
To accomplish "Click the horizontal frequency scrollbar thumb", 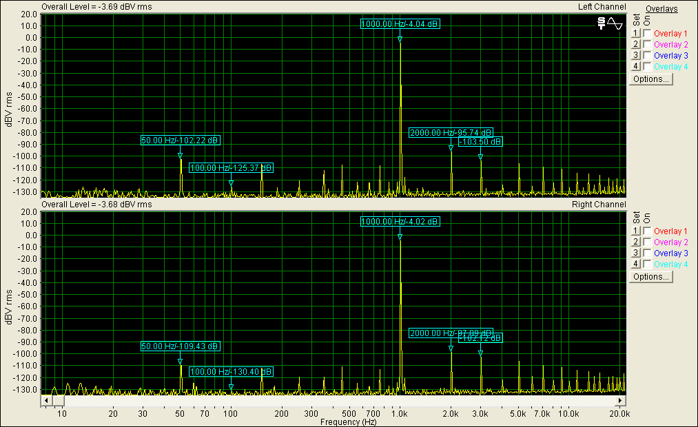I will (59, 401).
